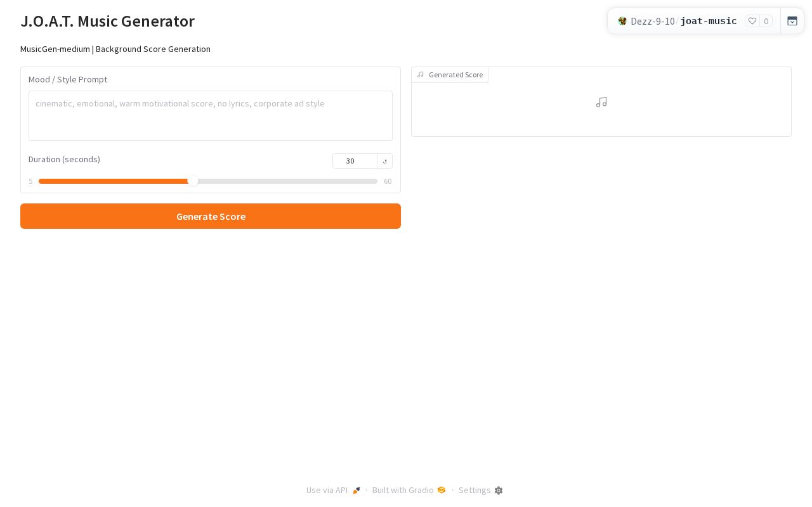
Task: Click the slider maximum label 60
Action: click(x=388, y=181)
